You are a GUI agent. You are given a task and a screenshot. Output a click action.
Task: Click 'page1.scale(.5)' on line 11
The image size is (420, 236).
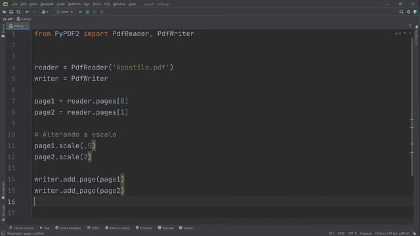(x=65, y=146)
